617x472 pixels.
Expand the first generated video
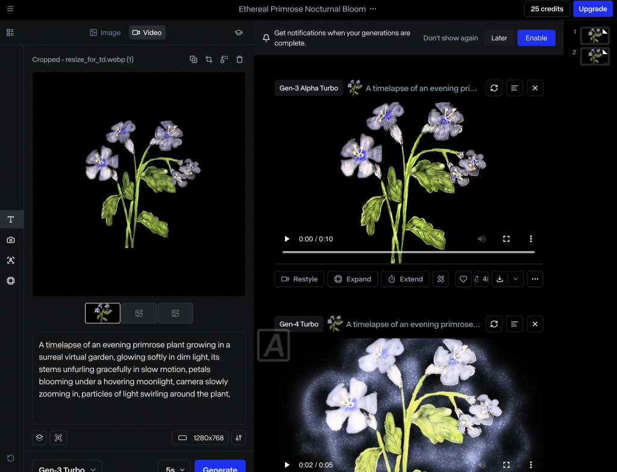click(352, 279)
